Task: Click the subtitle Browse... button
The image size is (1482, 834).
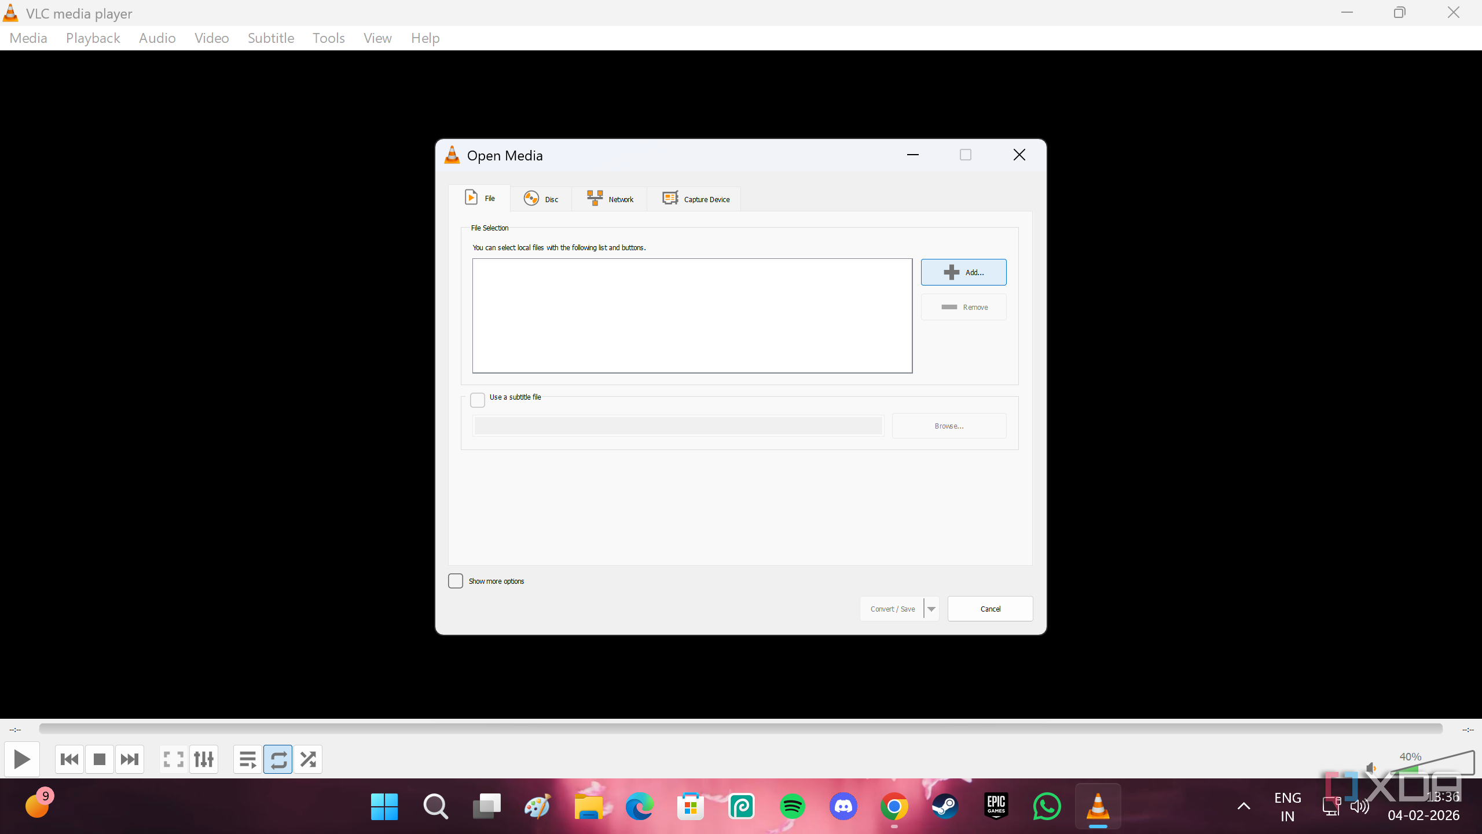Action: (949, 426)
